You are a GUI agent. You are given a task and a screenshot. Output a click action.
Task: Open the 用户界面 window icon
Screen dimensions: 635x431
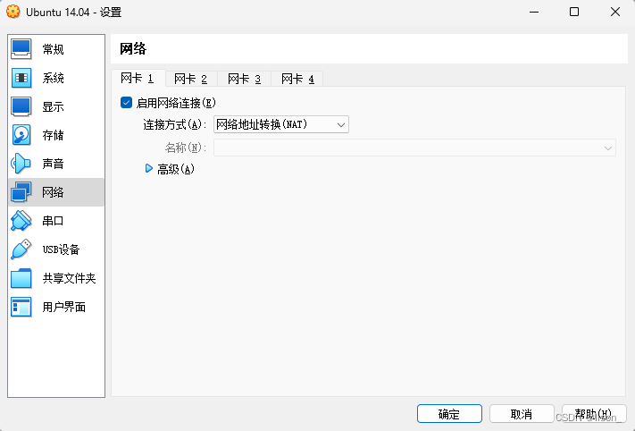pos(21,307)
